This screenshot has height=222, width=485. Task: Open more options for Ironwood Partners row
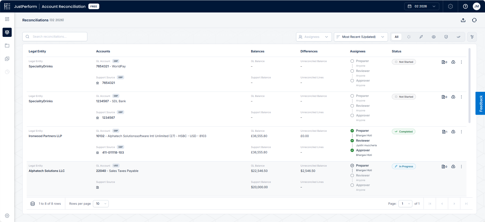(461, 132)
